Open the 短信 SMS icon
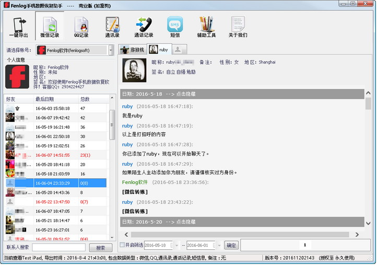 [175, 26]
